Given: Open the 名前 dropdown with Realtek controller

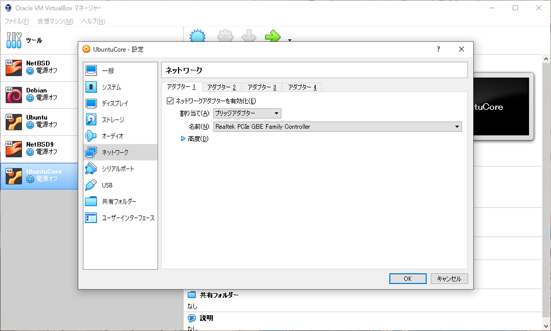Looking at the screenshot, I should 338,127.
